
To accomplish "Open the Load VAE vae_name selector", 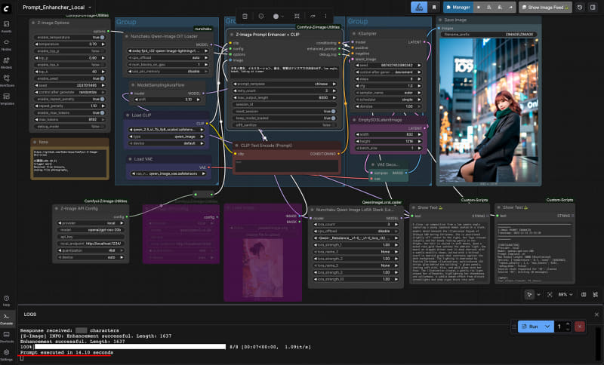I will [169, 173].
